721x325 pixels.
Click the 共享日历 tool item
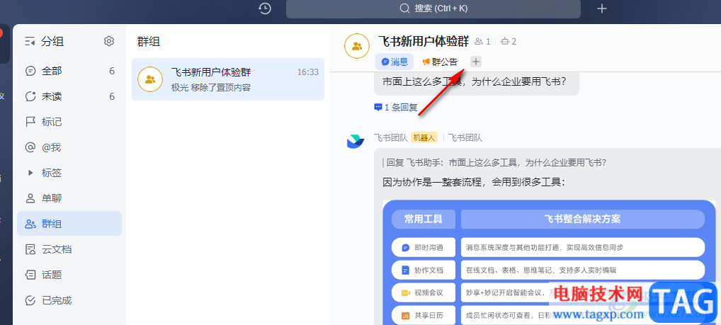(x=424, y=315)
